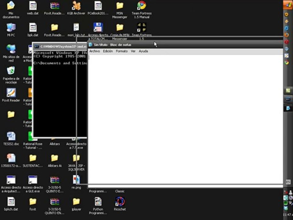This screenshot has height=220, width=293.
Task: Select the Ricochet game shortcut
Action: (120, 204)
